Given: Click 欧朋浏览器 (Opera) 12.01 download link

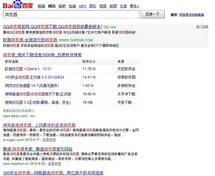Looking at the screenshot, I should (28, 69).
